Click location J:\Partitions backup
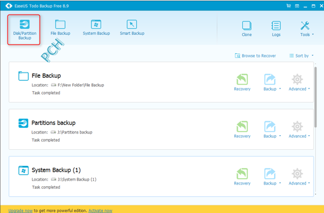Screen dimensions: 324x213 (x=75, y=132)
